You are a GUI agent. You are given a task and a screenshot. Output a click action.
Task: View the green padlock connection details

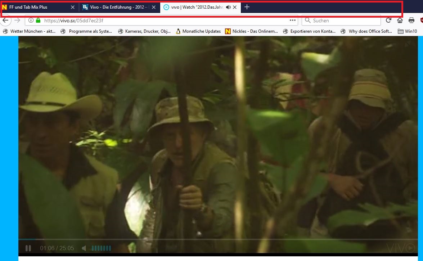38,20
